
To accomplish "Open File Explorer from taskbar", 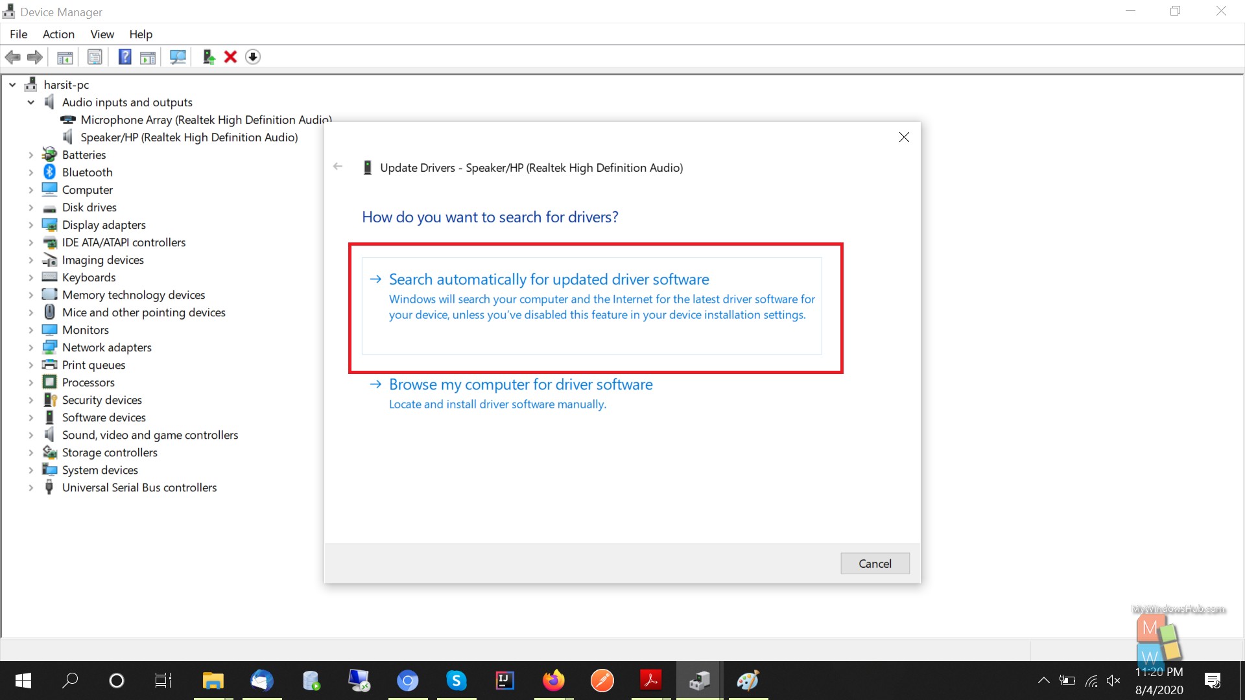I will point(213,681).
